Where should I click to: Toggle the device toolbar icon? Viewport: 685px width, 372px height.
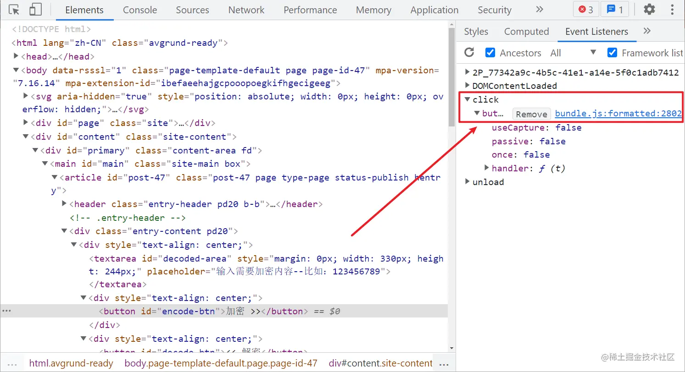click(35, 10)
